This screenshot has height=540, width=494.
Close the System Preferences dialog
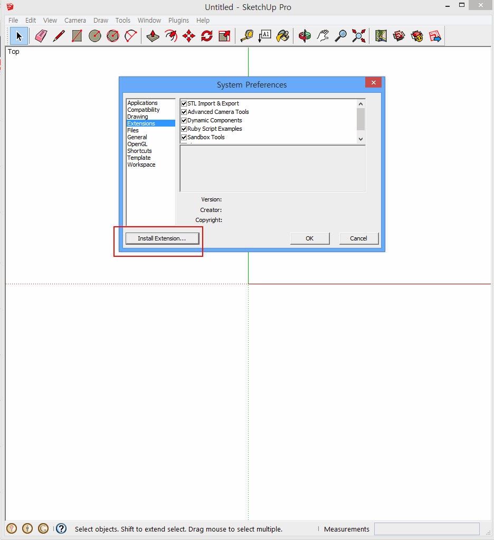(373, 82)
